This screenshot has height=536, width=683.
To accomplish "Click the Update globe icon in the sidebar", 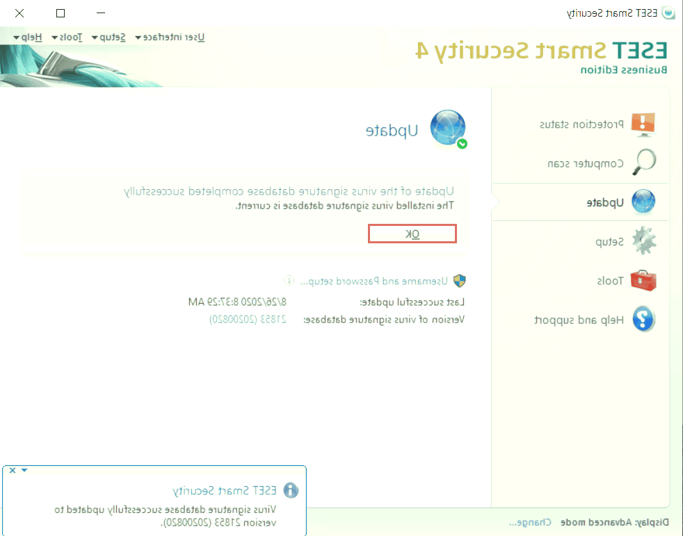I will [643, 202].
